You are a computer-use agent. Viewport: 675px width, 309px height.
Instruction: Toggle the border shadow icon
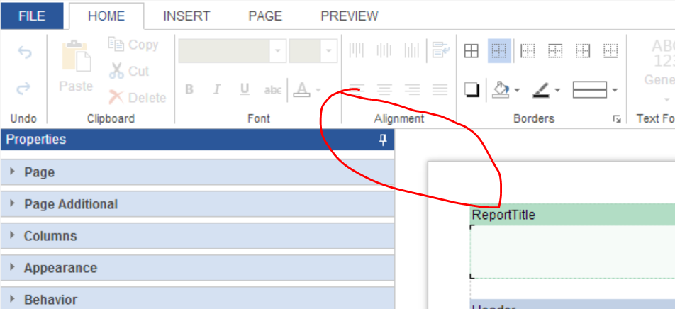coord(472,89)
